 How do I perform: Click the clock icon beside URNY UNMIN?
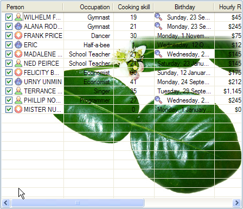18,82
